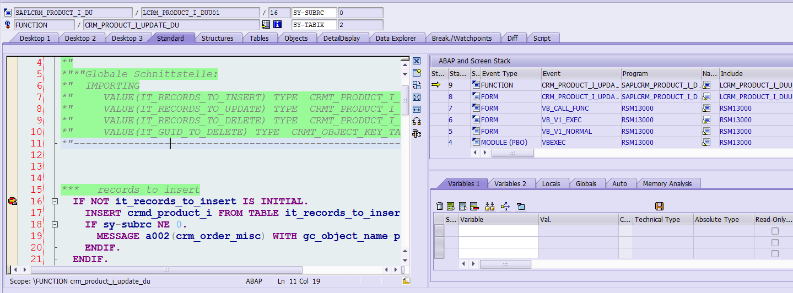Switch to Desktop 2 tab

pos(80,38)
